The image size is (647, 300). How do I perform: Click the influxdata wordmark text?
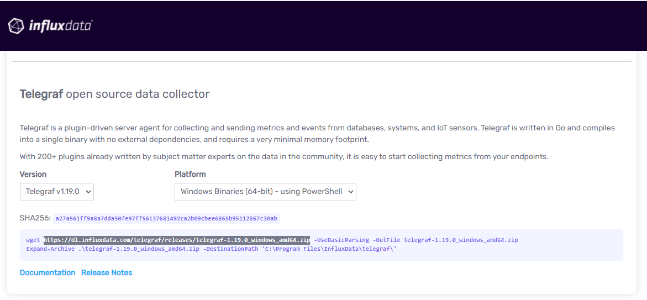pos(61,26)
